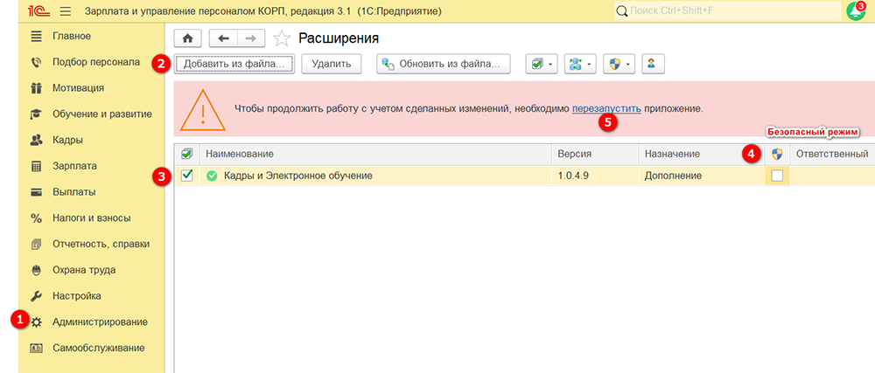Open notifications bell with badge 3
The height and width of the screenshot is (373, 875).
855,11
